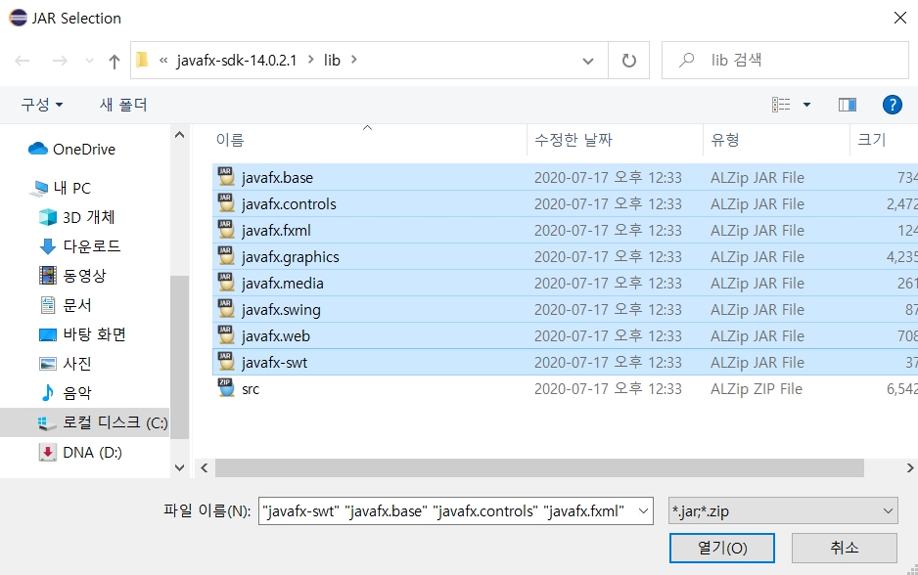The image size is (918, 575).
Task: Open 3D 개체 folder in sidebar
Action: click(x=88, y=217)
